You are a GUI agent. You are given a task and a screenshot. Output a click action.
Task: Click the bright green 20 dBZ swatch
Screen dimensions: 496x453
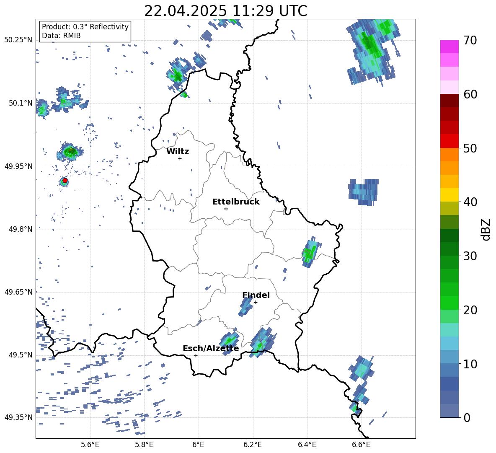click(x=449, y=303)
